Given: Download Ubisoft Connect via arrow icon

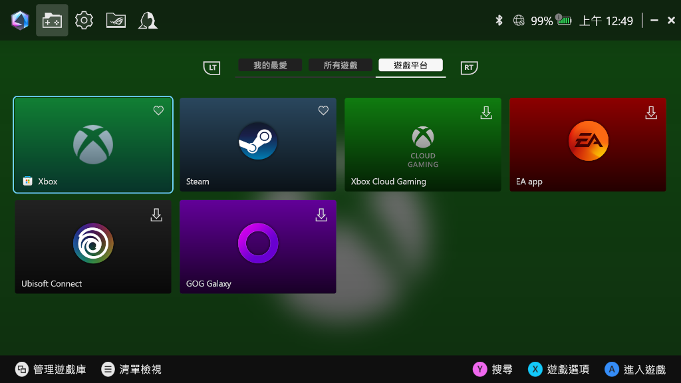Looking at the screenshot, I should (x=156, y=215).
